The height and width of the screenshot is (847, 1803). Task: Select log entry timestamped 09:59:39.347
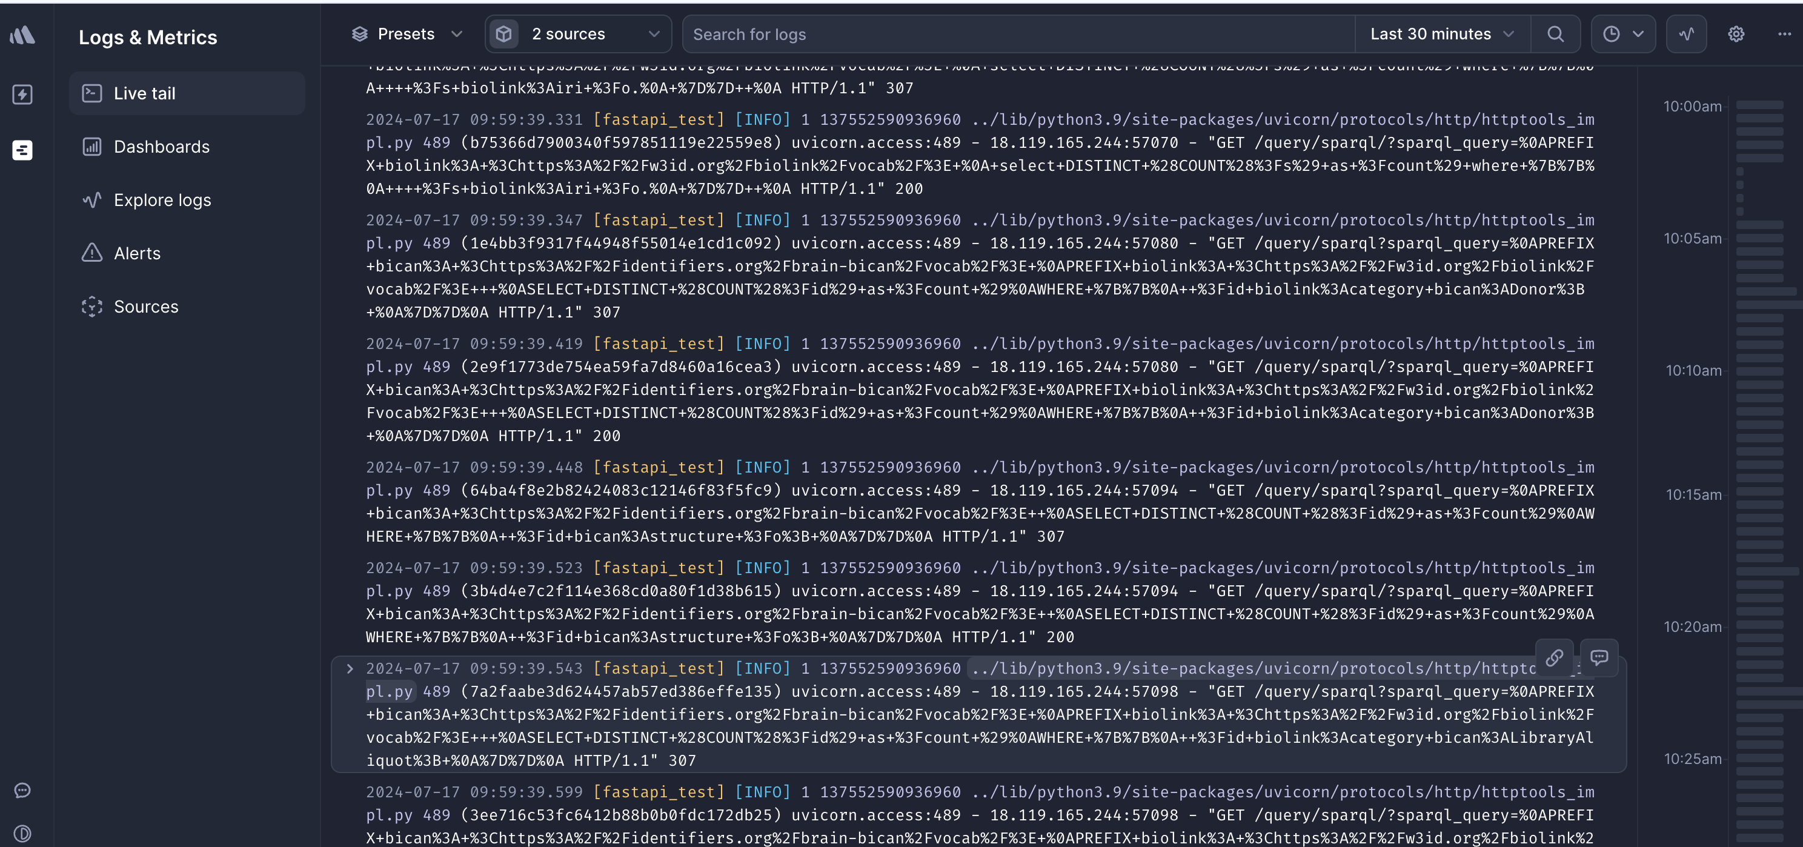click(x=980, y=266)
